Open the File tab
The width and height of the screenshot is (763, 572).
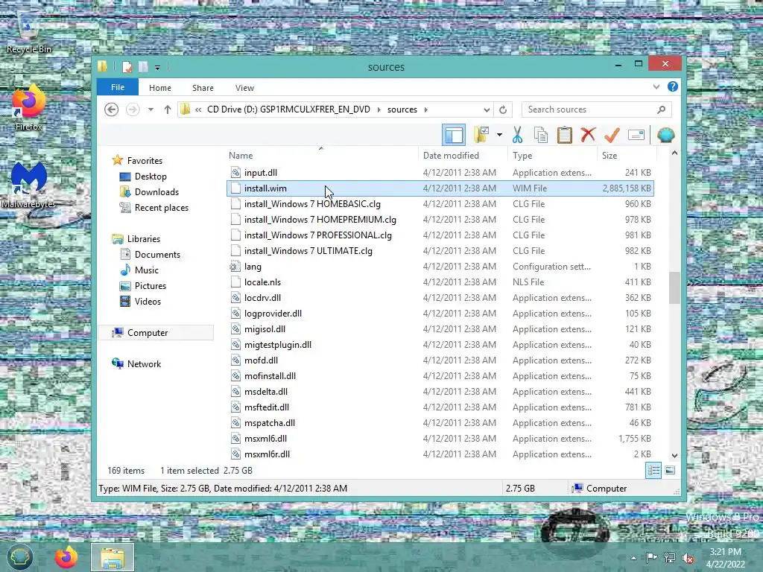coord(118,87)
